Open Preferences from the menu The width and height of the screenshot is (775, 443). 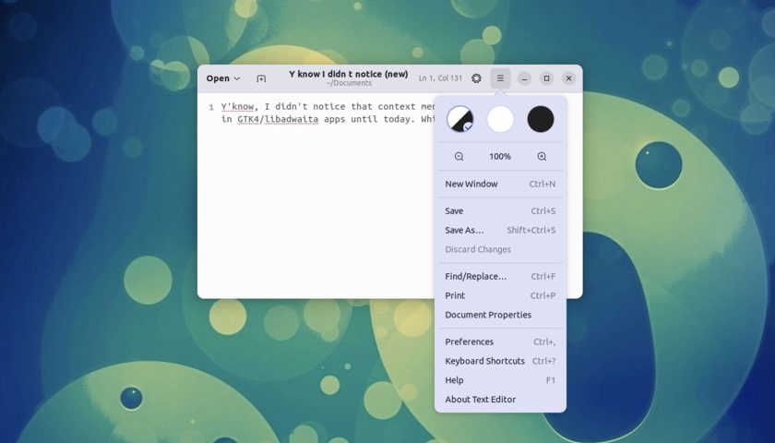point(500,342)
